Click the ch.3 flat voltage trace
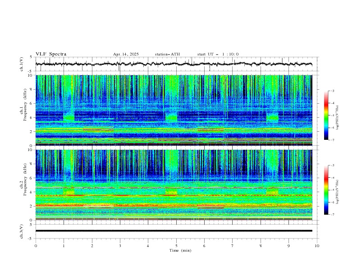This screenshot has width=357, height=276. pos(174,231)
